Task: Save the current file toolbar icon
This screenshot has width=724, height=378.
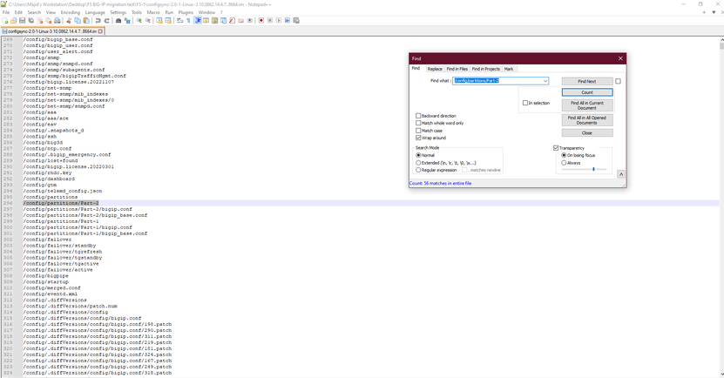Action: click(22, 21)
